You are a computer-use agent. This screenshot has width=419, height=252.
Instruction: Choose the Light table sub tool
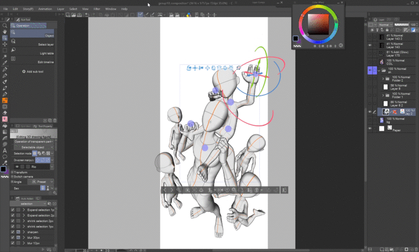pos(32,51)
